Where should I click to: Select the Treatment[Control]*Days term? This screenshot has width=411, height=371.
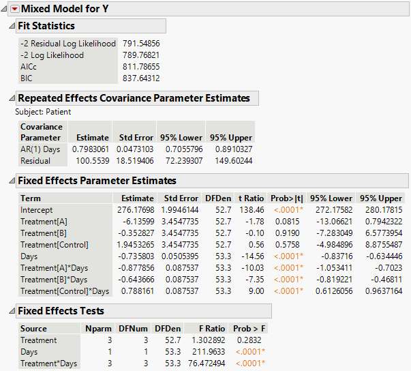point(65,291)
